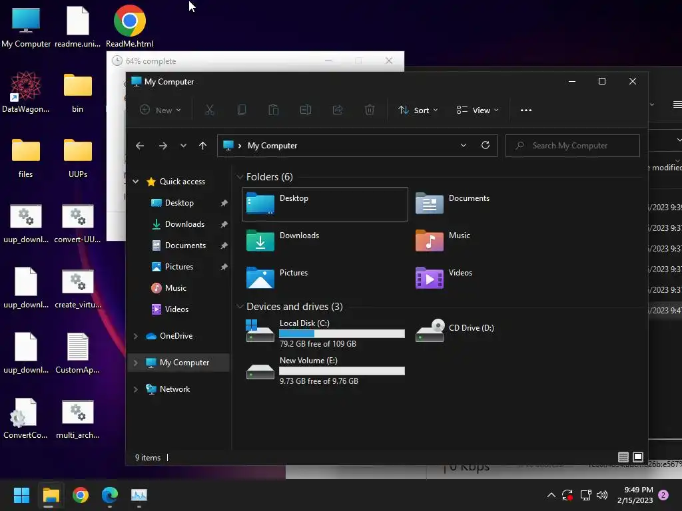Open Videos in navigation sidebar
The height and width of the screenshot is (511, 682).
[176, 309]
